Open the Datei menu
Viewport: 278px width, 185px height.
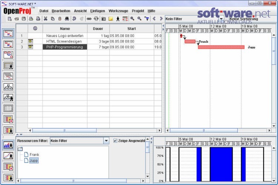tap(44, 11)
